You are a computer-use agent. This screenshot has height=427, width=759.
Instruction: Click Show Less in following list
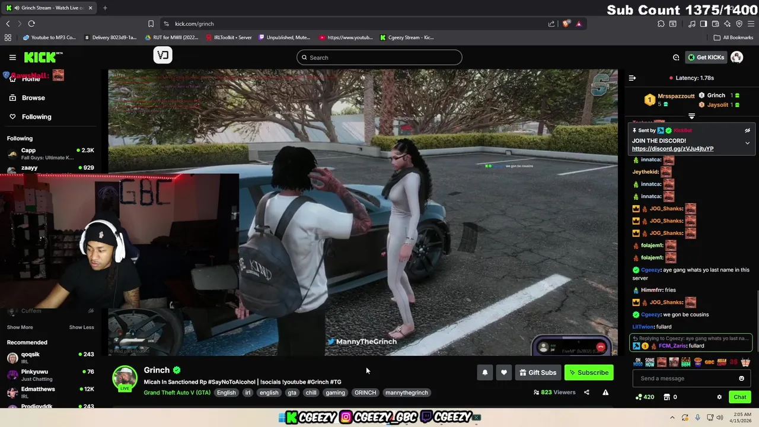(81, 327)
